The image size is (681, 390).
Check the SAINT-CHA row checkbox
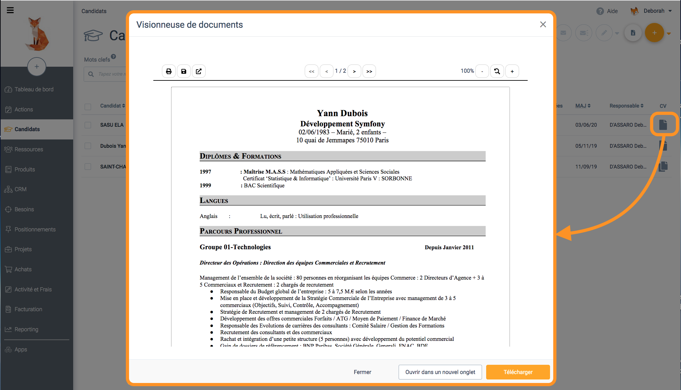pos(88,167)
